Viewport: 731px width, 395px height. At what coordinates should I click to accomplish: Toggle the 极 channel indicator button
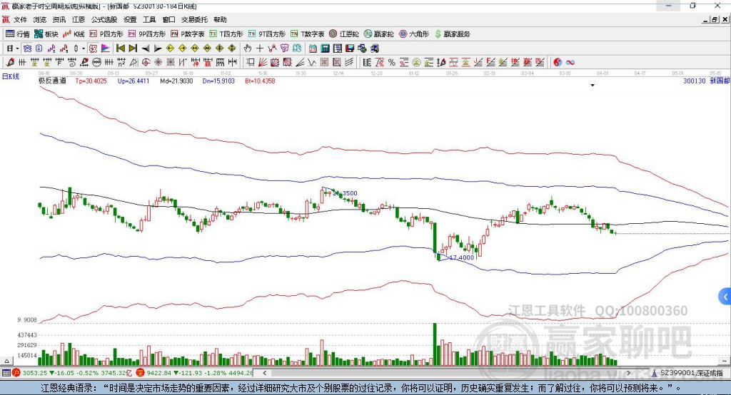point(93,48)
